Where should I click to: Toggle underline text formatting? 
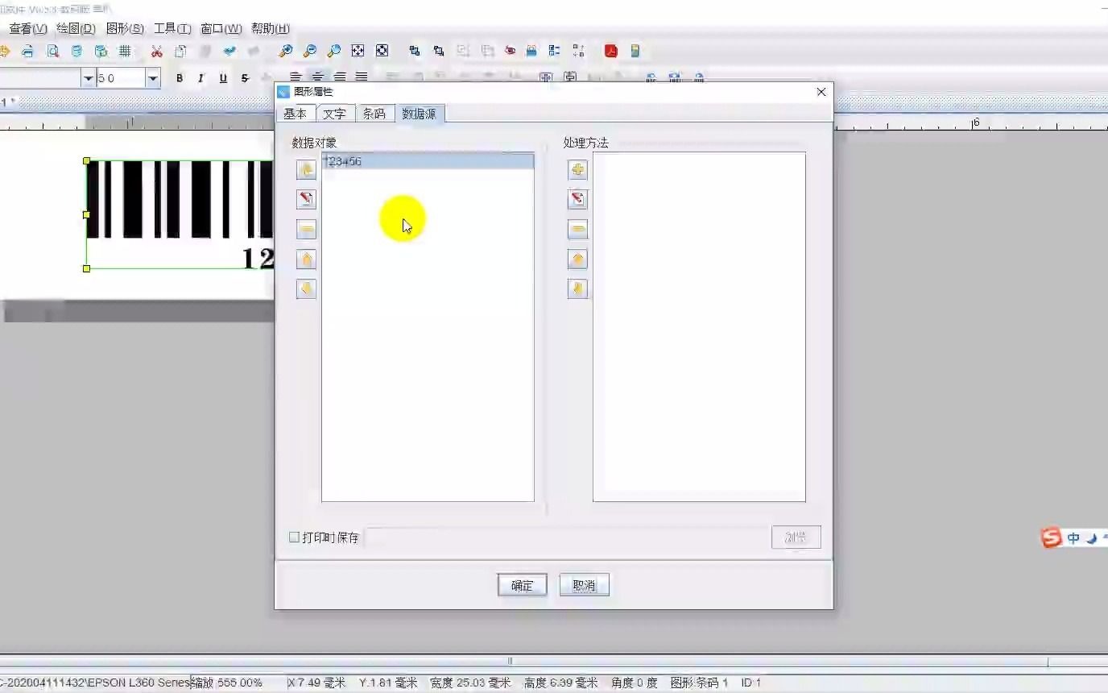tap(223, 78)
